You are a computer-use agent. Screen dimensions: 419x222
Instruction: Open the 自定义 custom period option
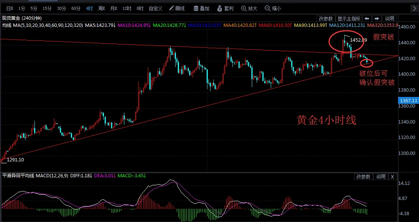click(156, 9)
